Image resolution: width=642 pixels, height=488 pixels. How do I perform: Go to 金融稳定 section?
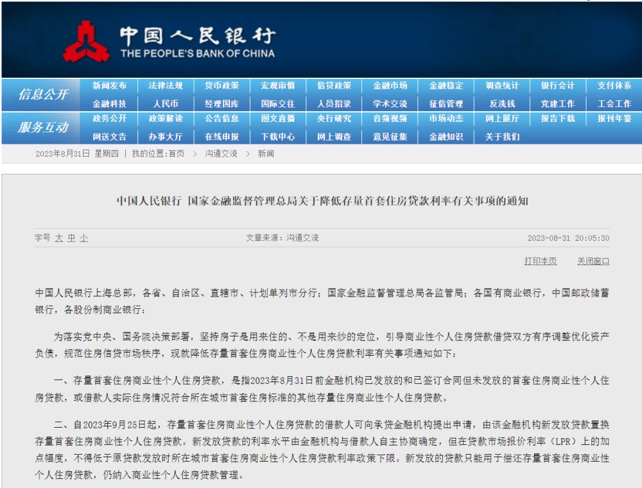coord(446,85)
